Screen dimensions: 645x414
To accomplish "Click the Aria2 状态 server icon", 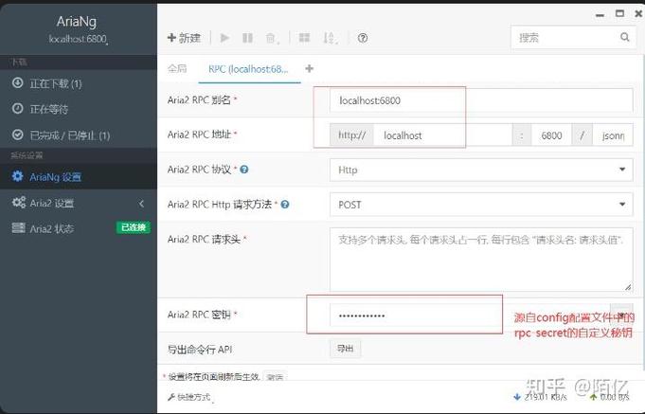I will [18, 227].
